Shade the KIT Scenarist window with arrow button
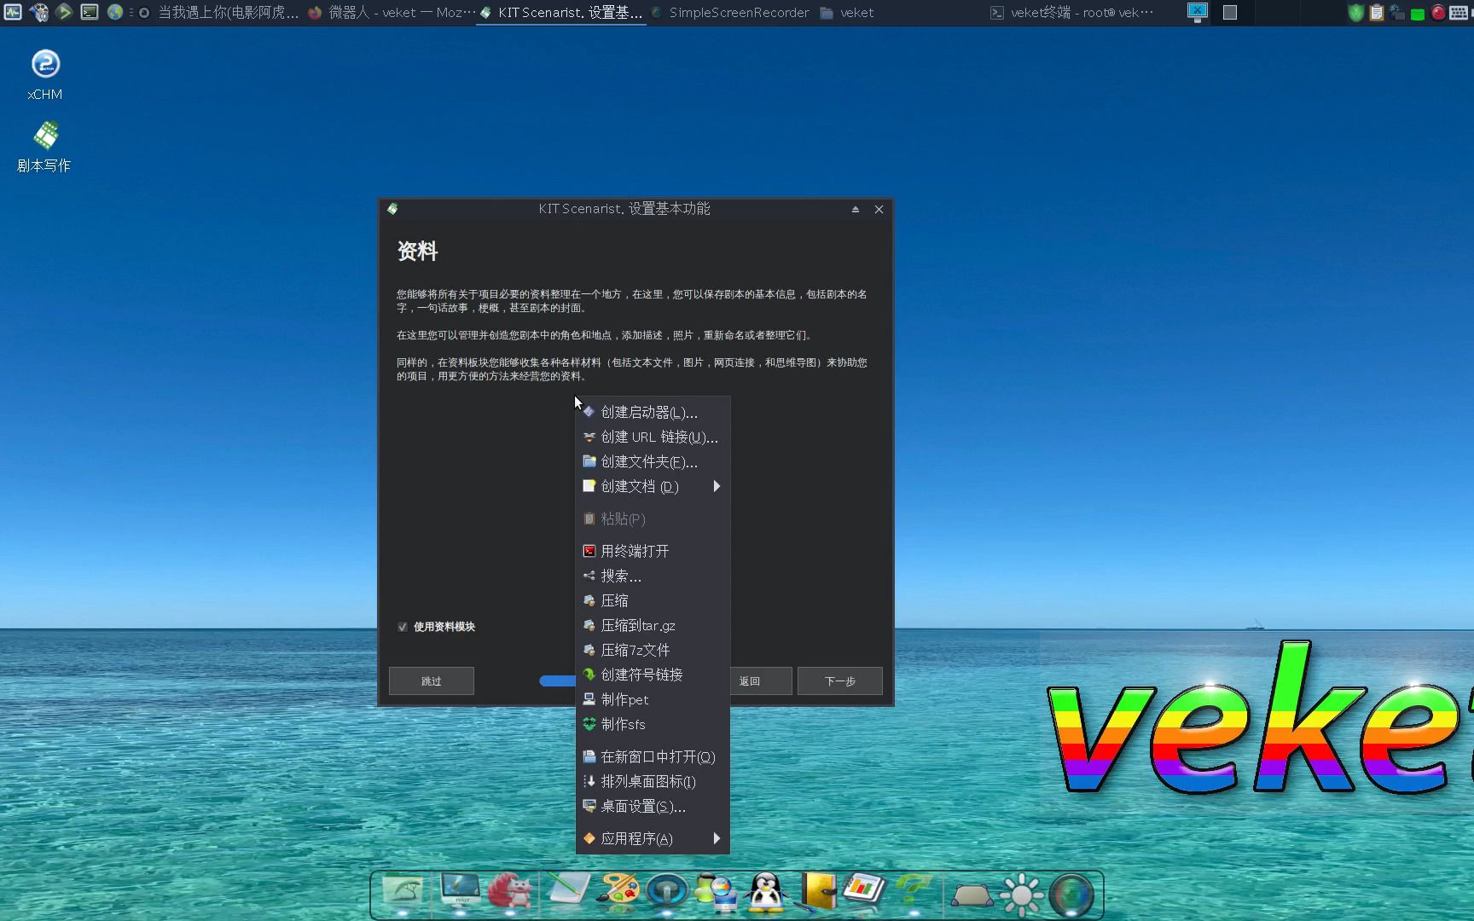1474x921 pixels. tap(856, 209)
